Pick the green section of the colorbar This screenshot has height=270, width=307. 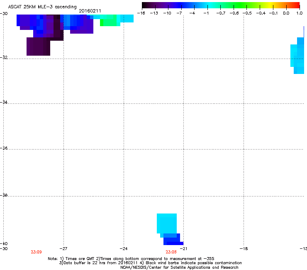click(240, 5)
